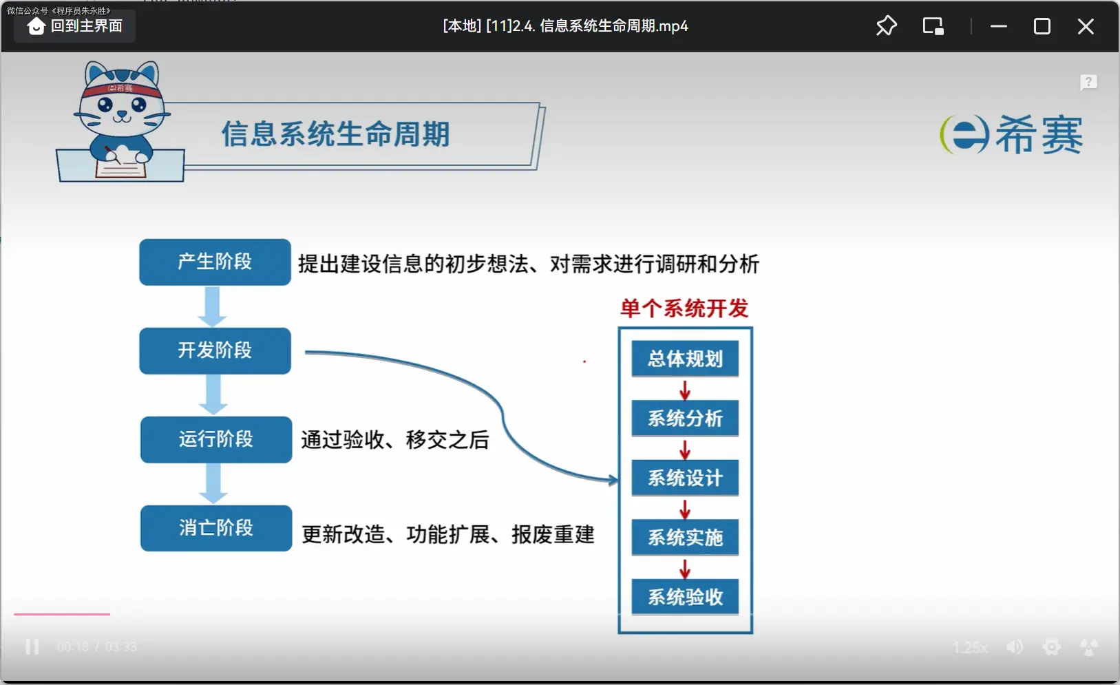Viewport: 1120px width, 685px height.
Task: Open the question mark feedback bubble
Action: 1088,83
